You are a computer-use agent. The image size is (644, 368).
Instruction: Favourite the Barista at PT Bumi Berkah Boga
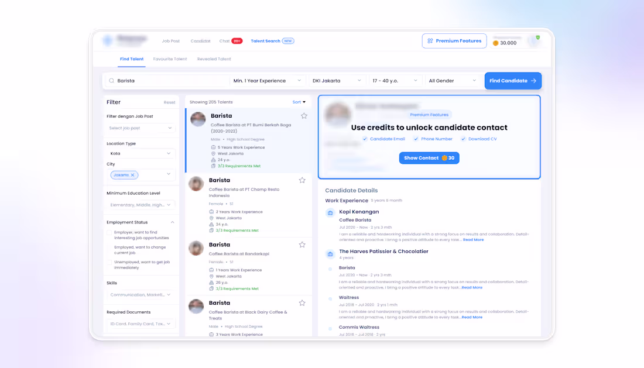(x=304, y=116)
